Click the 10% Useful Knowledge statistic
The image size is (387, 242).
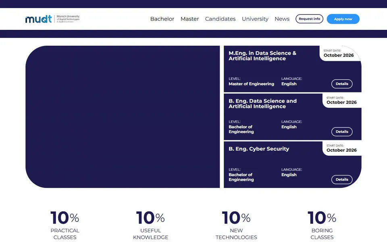pyautogui.click(x=150, y=225)
